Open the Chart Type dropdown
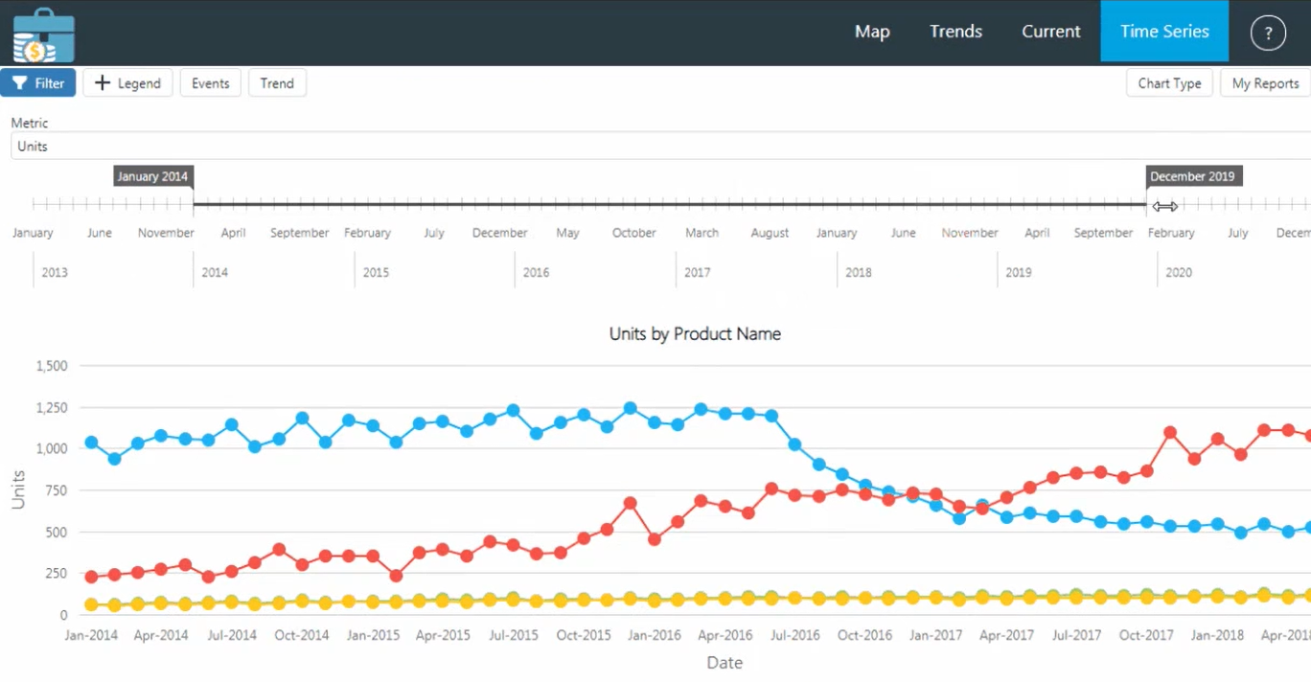1311x682 pixels. click(x=1169, y=83)
